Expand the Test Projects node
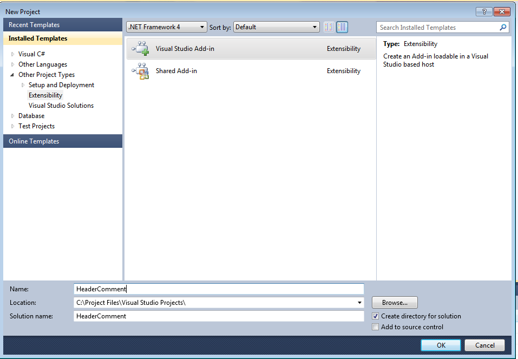The image size is (518, 359). tap(12, 126)
